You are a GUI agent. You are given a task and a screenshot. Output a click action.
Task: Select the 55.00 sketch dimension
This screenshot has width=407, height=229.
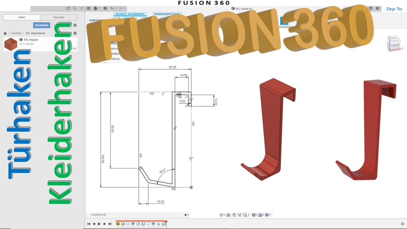[x=172, y=67]
